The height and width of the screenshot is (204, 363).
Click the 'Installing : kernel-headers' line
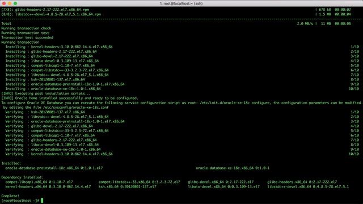[x=59, y=46]
